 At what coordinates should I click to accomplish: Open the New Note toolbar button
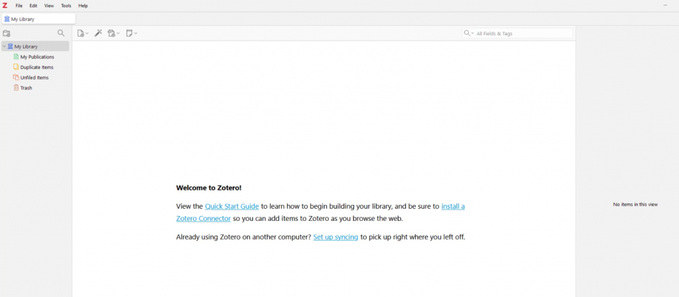[x=131, y=33]
